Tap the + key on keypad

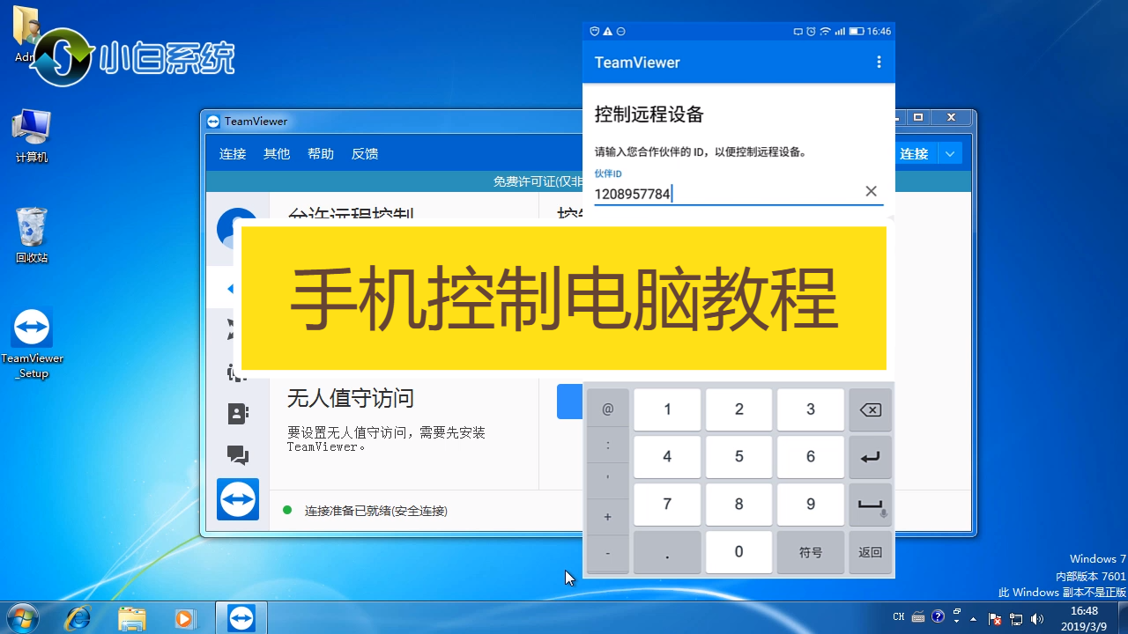point(608,517)
